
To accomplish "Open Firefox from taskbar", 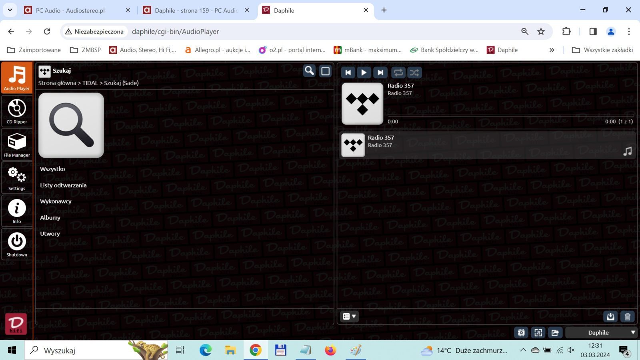I will [x=330, y=350].
